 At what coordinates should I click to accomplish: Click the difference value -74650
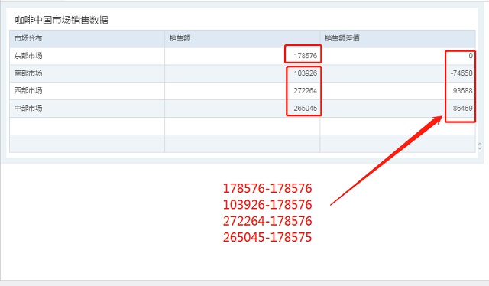coord(461,73)
